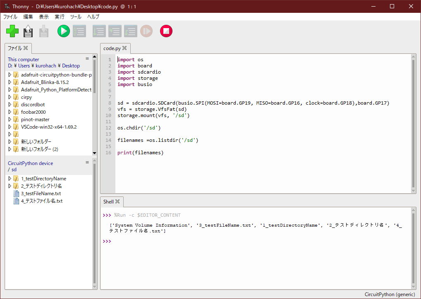Select the ファイル panel tab

click(x=14, y=48)
